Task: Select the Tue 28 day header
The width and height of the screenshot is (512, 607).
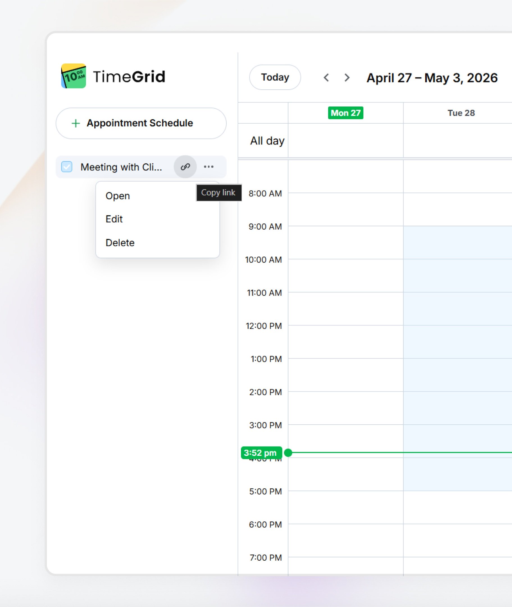Action: coord(461,113)
